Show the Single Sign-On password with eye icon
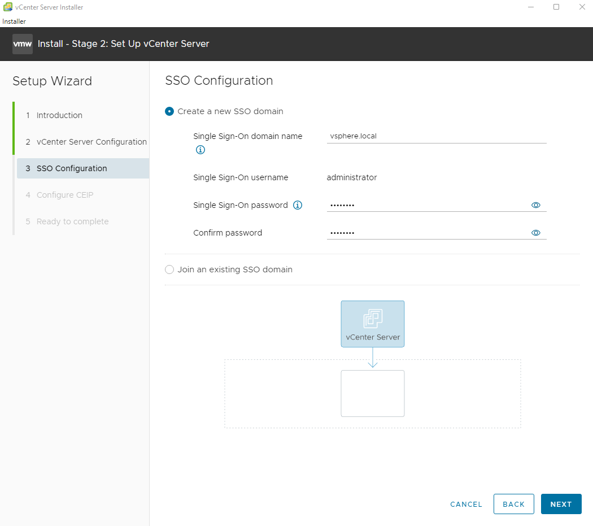Screen dimensions: 593x526 pyautogui.click(x=536, y=205)
